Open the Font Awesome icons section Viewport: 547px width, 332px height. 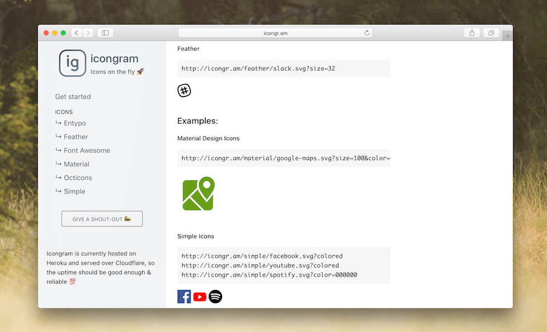click(x=86, y=151)
